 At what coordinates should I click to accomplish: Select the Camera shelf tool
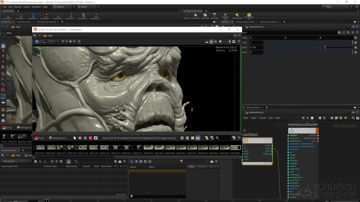pos(186,16)
